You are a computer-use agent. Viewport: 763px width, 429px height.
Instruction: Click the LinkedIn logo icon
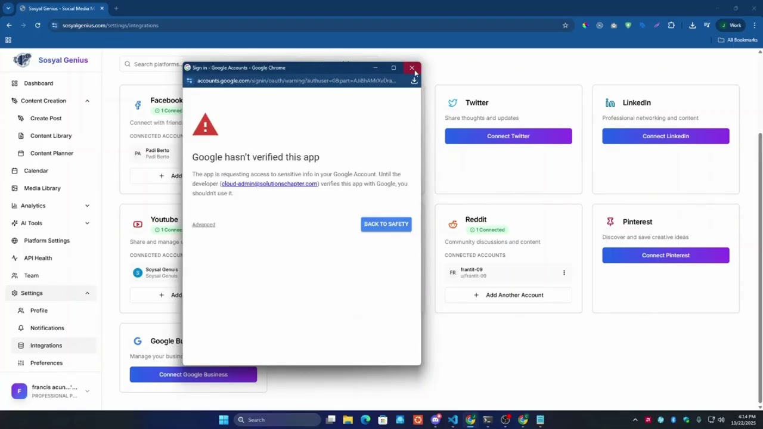pyautogui.click(x=610, y=103)
